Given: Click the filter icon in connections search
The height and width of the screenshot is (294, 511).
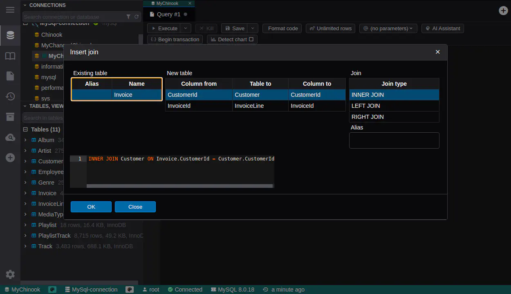Looking at the screenshot, I should [128, 17].
